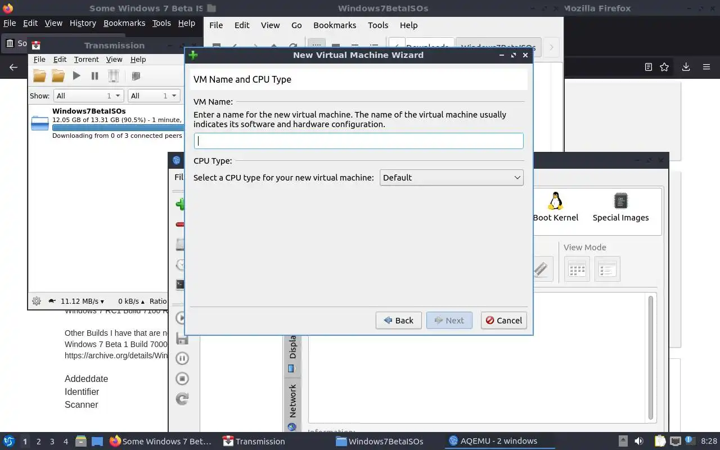This screenshot has height=450, width=720.
Task: Open the file manager's Go menu
Action: 296,25
